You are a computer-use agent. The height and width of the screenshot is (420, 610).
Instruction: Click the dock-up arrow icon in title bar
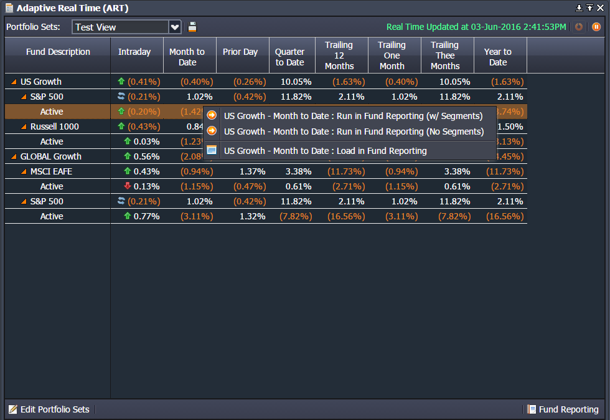(589, 7)
